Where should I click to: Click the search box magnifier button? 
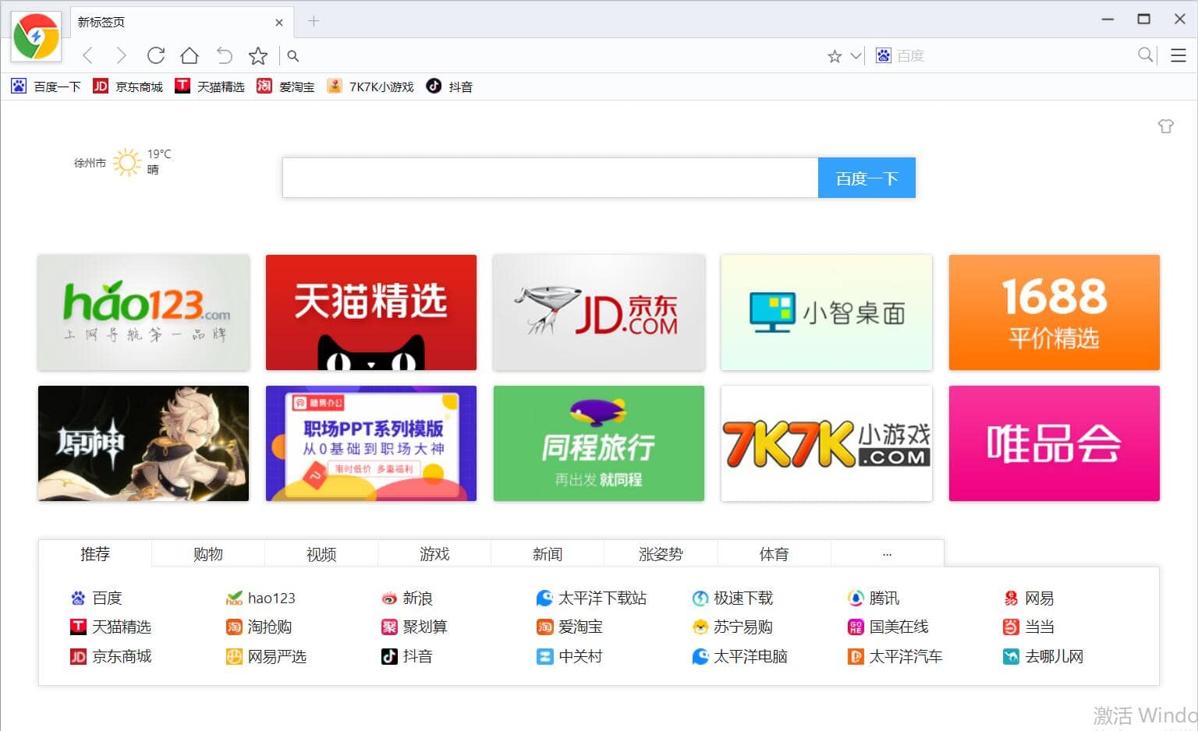point(1145,55)
